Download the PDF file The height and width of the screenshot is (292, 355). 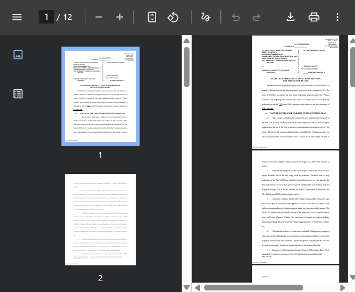291,17
